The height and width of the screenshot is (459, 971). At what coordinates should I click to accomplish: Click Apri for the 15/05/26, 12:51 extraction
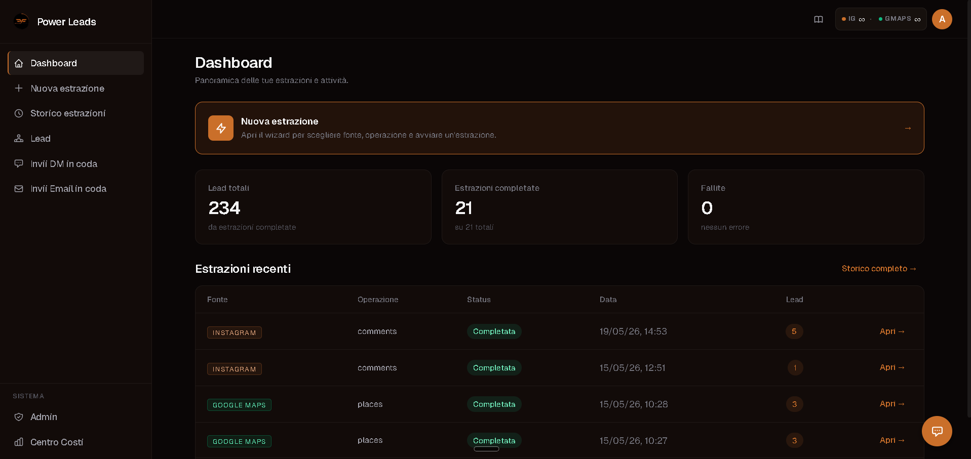pyautogui.click(x=892, y=367)
